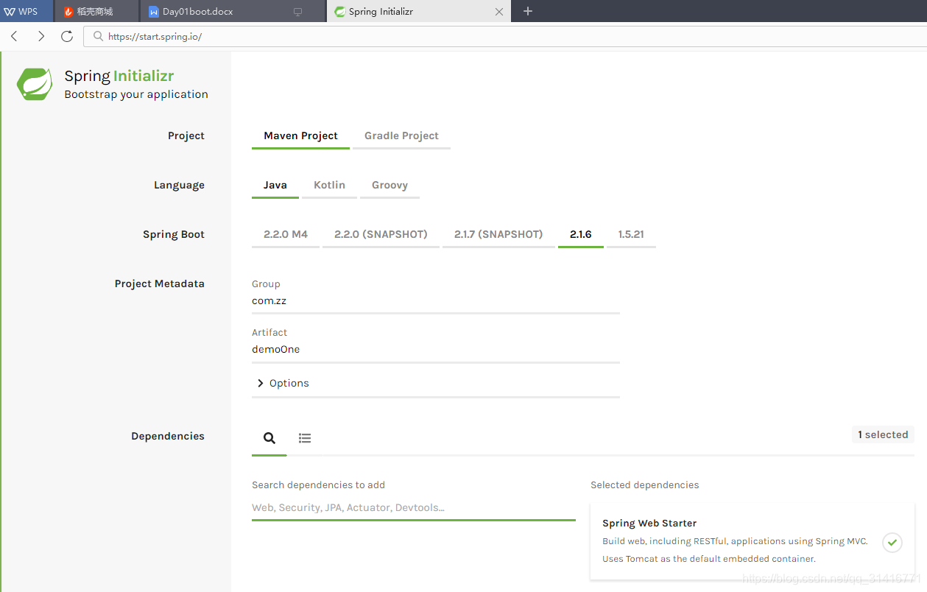The image size is (927, 592).
Task: Choose Java language
Action: pos(275,186)
